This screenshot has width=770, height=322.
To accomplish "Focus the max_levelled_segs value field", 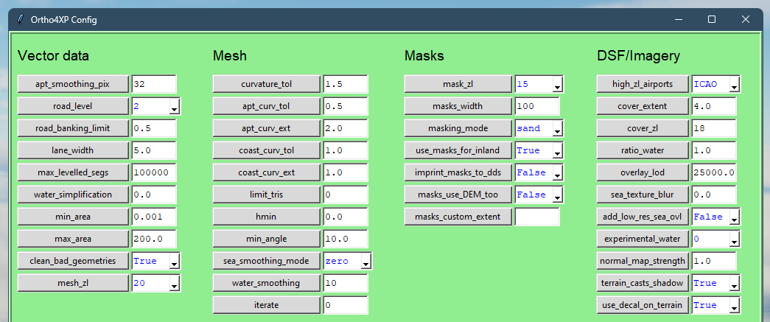I will pos(154,172).
